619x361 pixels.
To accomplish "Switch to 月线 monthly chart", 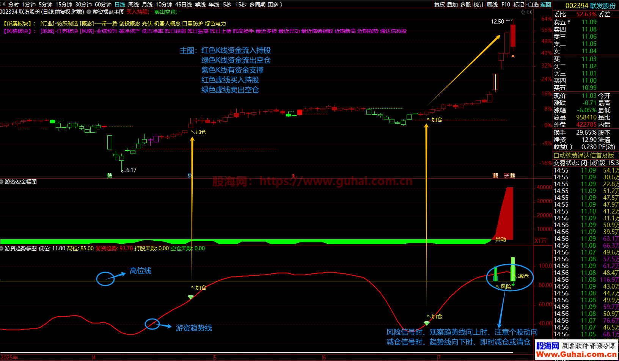I will click(147, 5).
